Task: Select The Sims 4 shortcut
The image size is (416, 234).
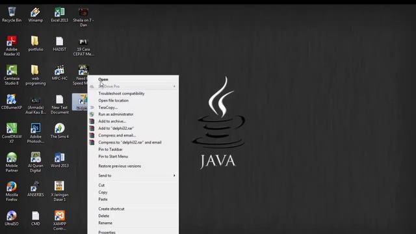Action: (x=59, y=131)
